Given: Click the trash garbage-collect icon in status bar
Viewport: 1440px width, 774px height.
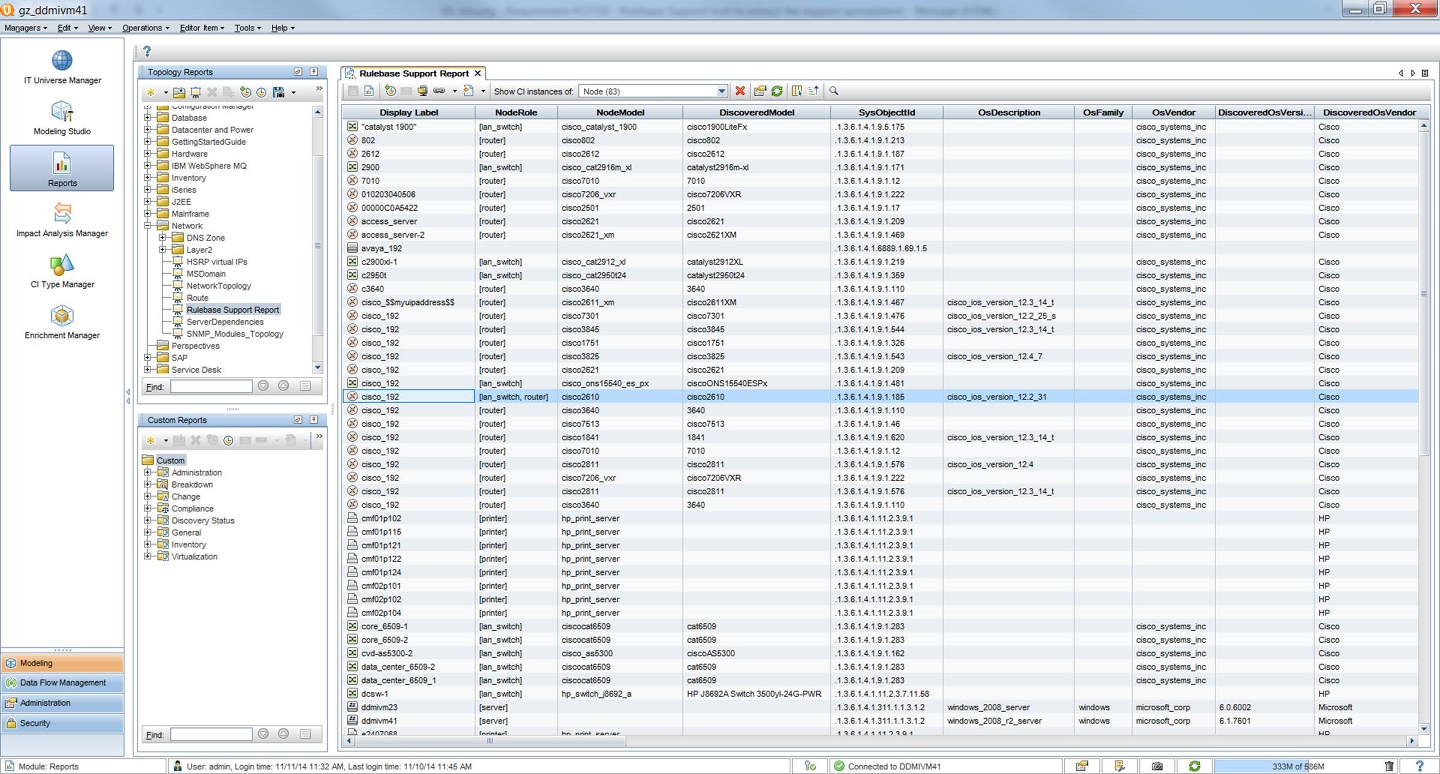Looking at the screenshot, I should point(1389,766).
